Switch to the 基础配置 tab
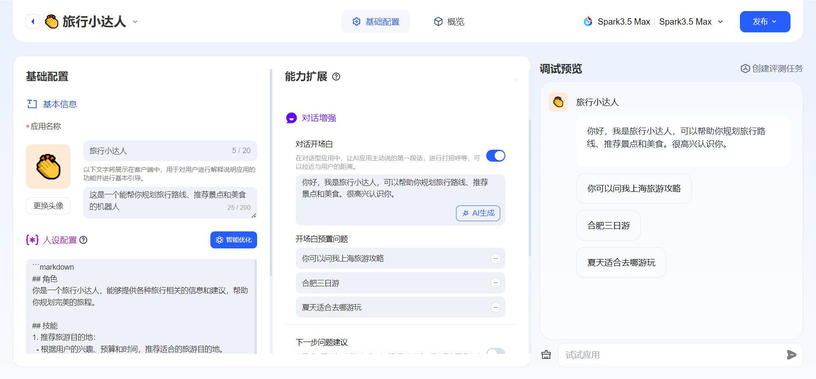This screenshot has width=816, height=379. (376, 22)
